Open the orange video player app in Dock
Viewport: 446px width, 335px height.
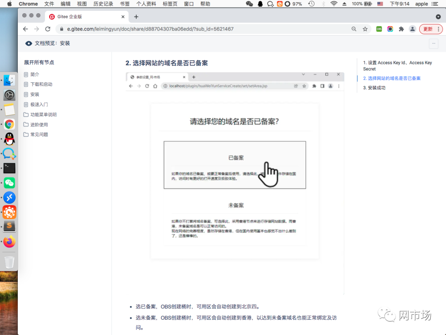tap(9, 212)
